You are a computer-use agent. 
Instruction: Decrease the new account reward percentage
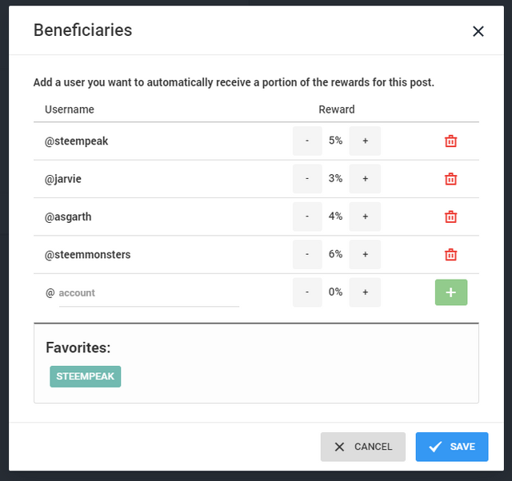tap(307, 292)
